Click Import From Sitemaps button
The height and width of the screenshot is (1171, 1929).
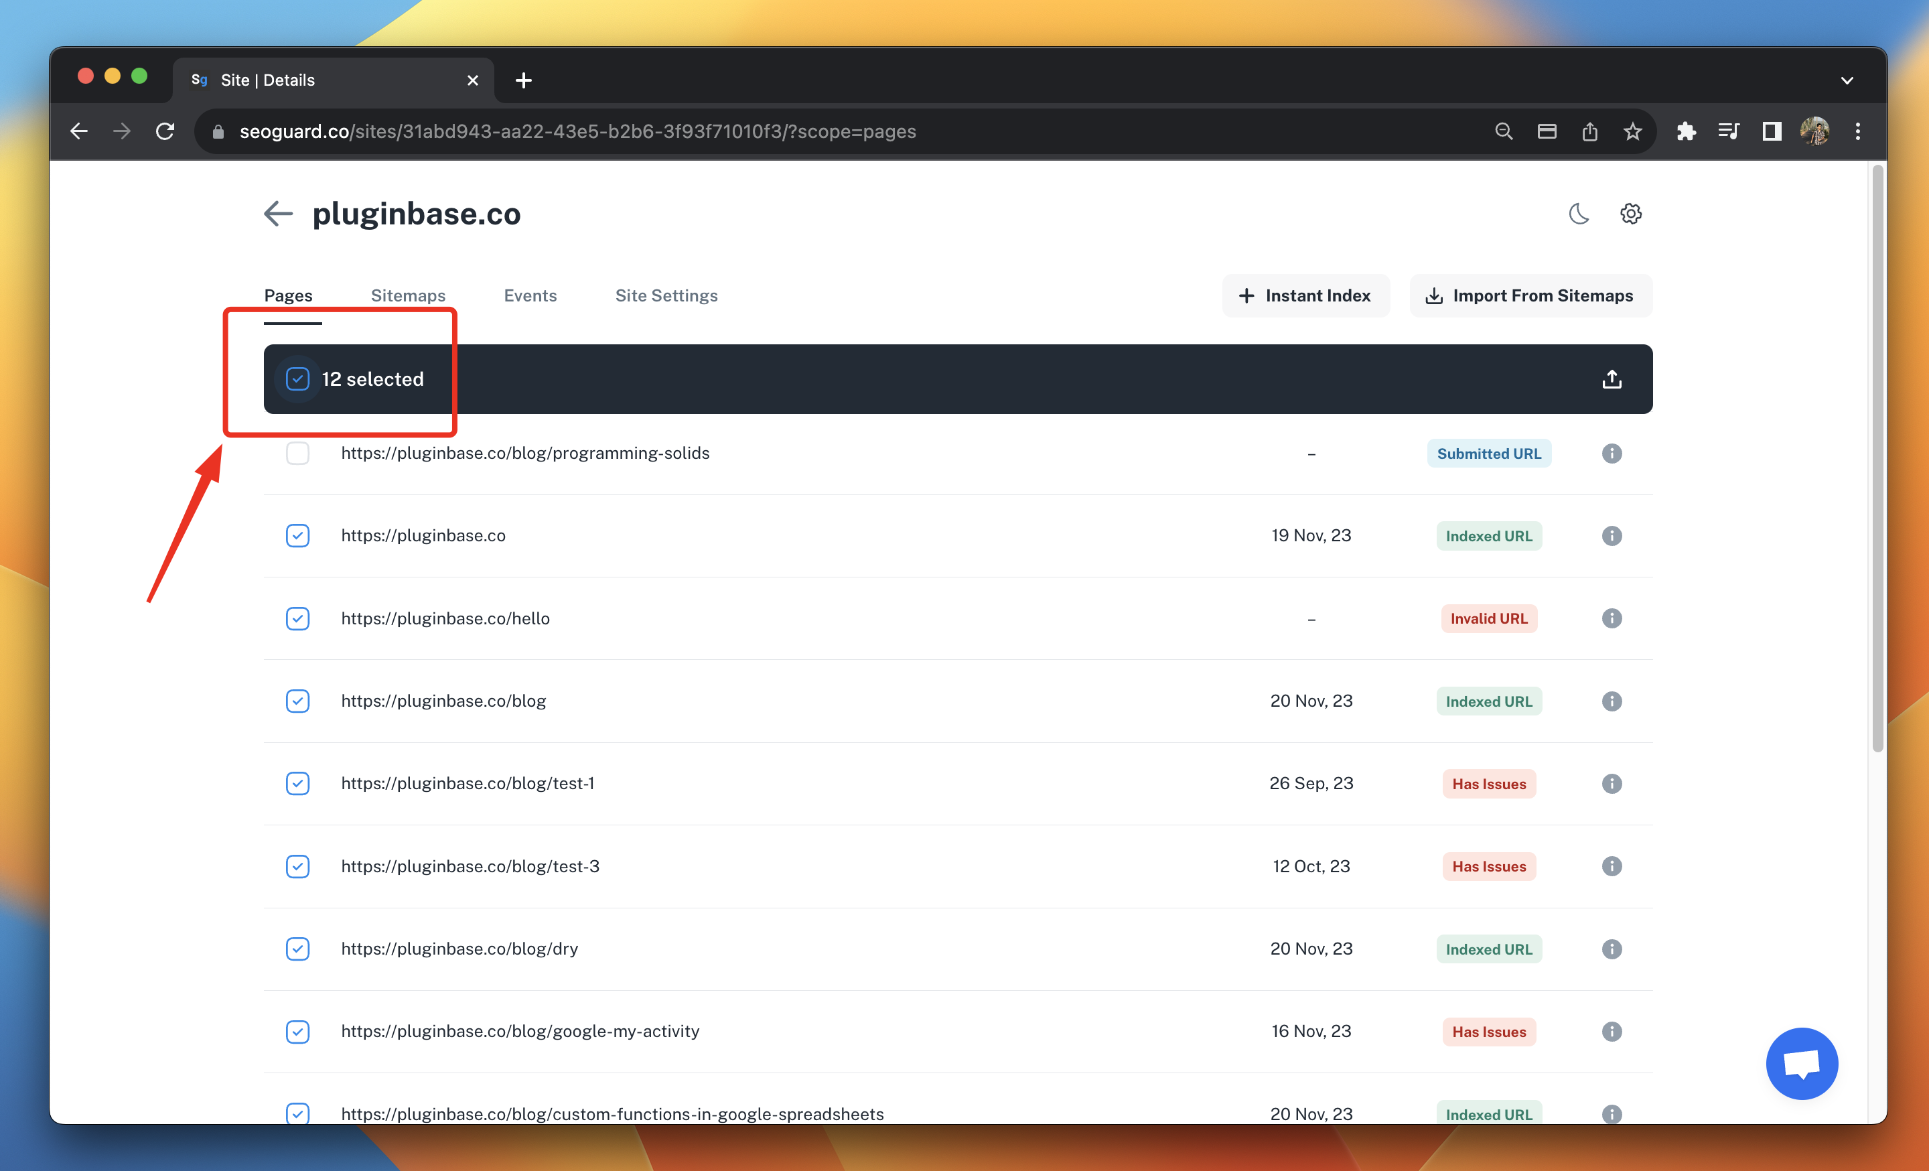click(1530, 296)
